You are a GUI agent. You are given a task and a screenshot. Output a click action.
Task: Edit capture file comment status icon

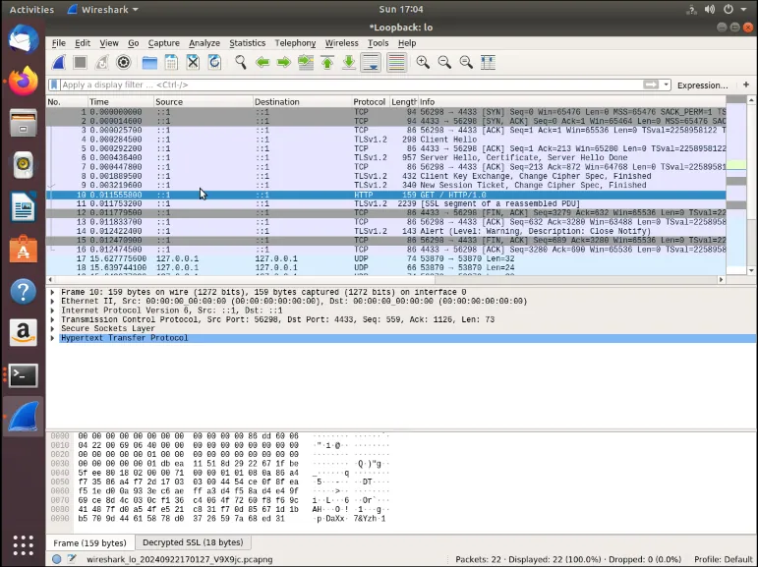72,559
